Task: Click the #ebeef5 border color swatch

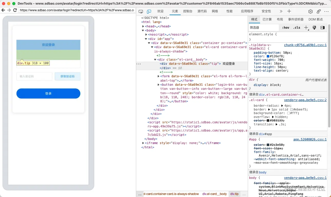Action: coord(292,110)
